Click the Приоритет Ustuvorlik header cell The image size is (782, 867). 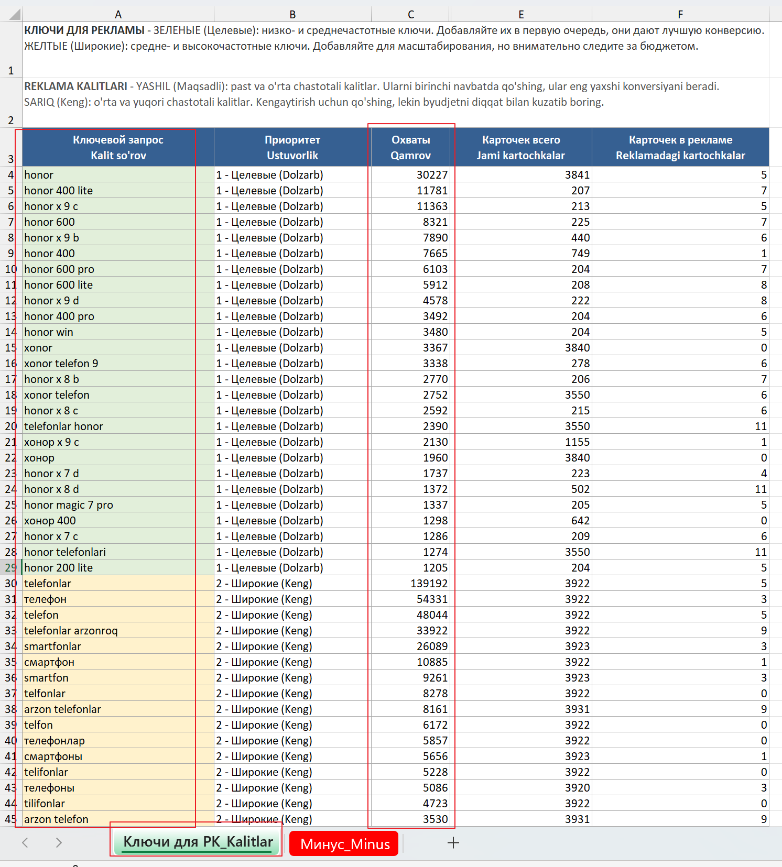click(292, 147)
